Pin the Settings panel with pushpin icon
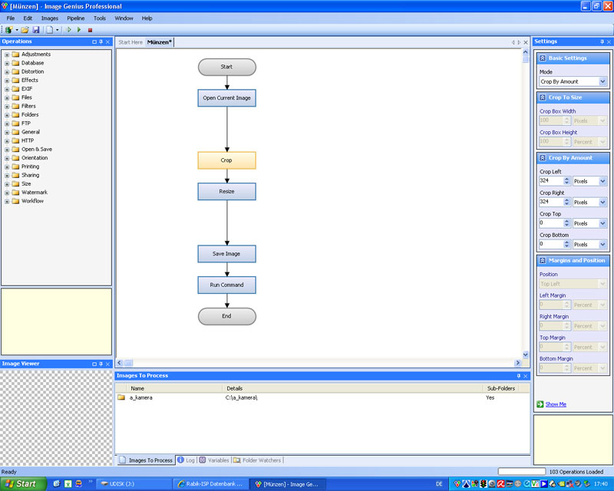This screenshot has height=491, width=614. 601,41
